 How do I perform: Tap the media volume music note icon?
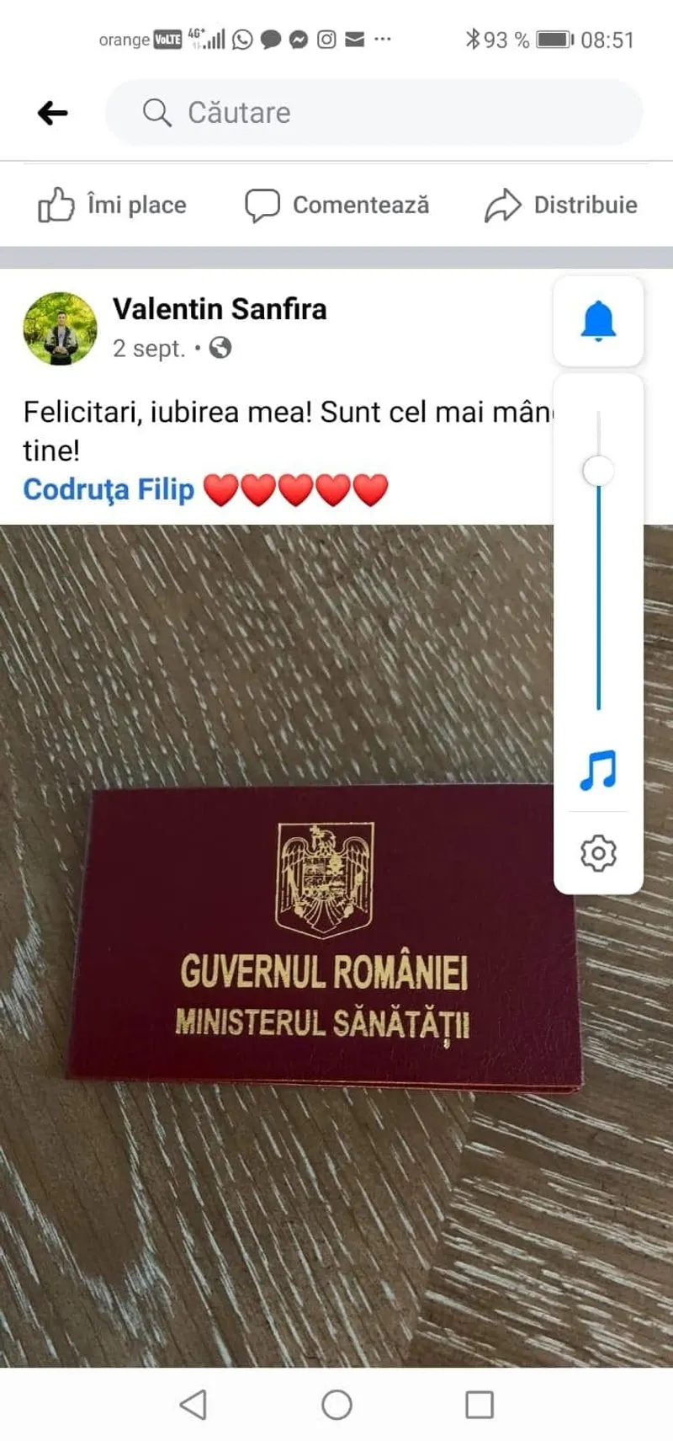tap(598, 770)
